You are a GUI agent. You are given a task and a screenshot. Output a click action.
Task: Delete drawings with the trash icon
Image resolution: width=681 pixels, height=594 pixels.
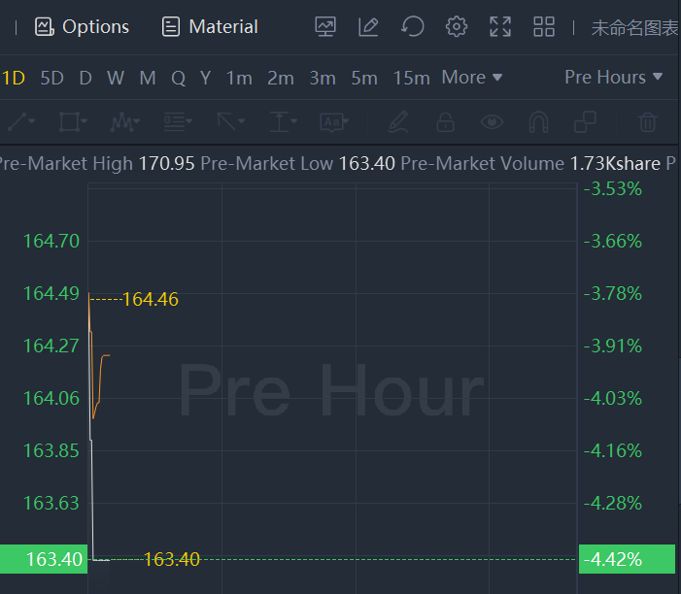tap(647, 122)
